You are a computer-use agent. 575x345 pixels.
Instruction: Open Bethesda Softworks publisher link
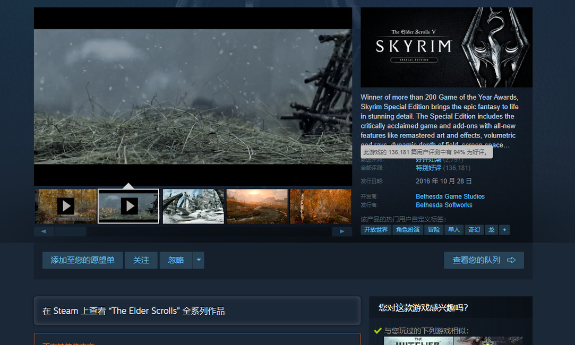(444, 205)
